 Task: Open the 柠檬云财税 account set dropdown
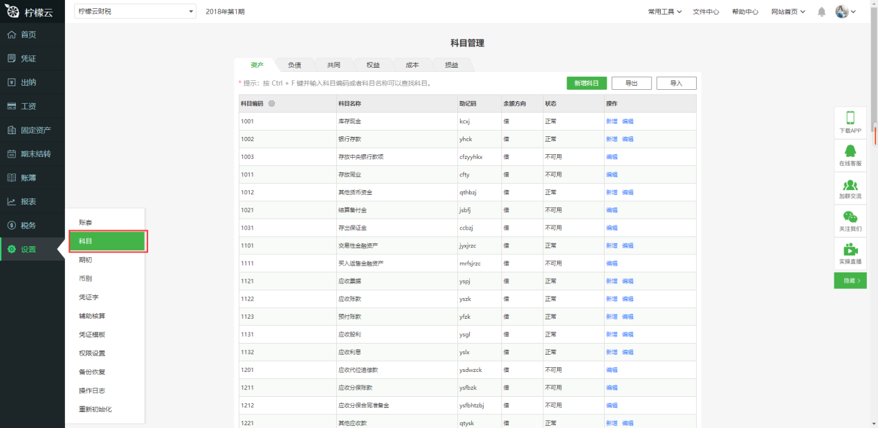[135, 12]
